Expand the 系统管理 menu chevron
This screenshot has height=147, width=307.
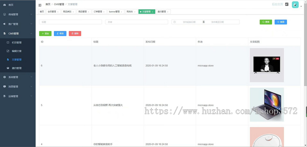31,77
